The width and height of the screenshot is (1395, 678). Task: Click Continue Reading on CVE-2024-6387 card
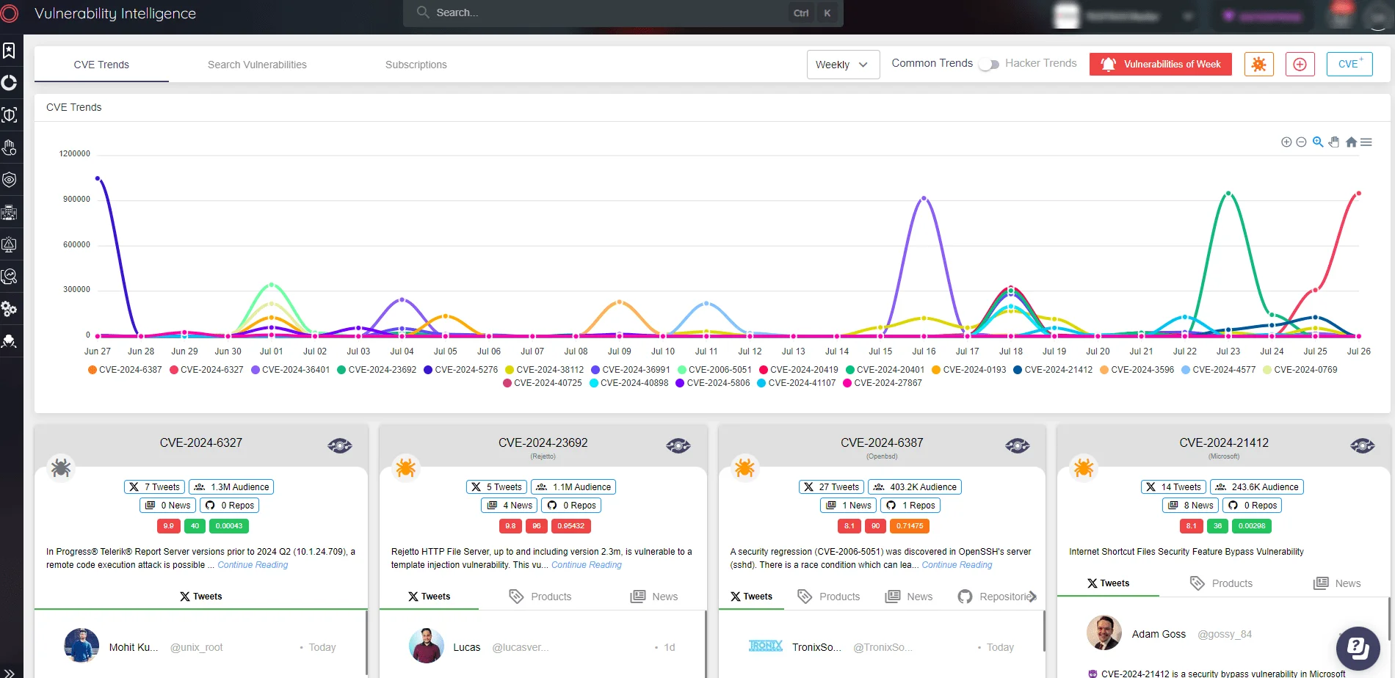[957, 565]
